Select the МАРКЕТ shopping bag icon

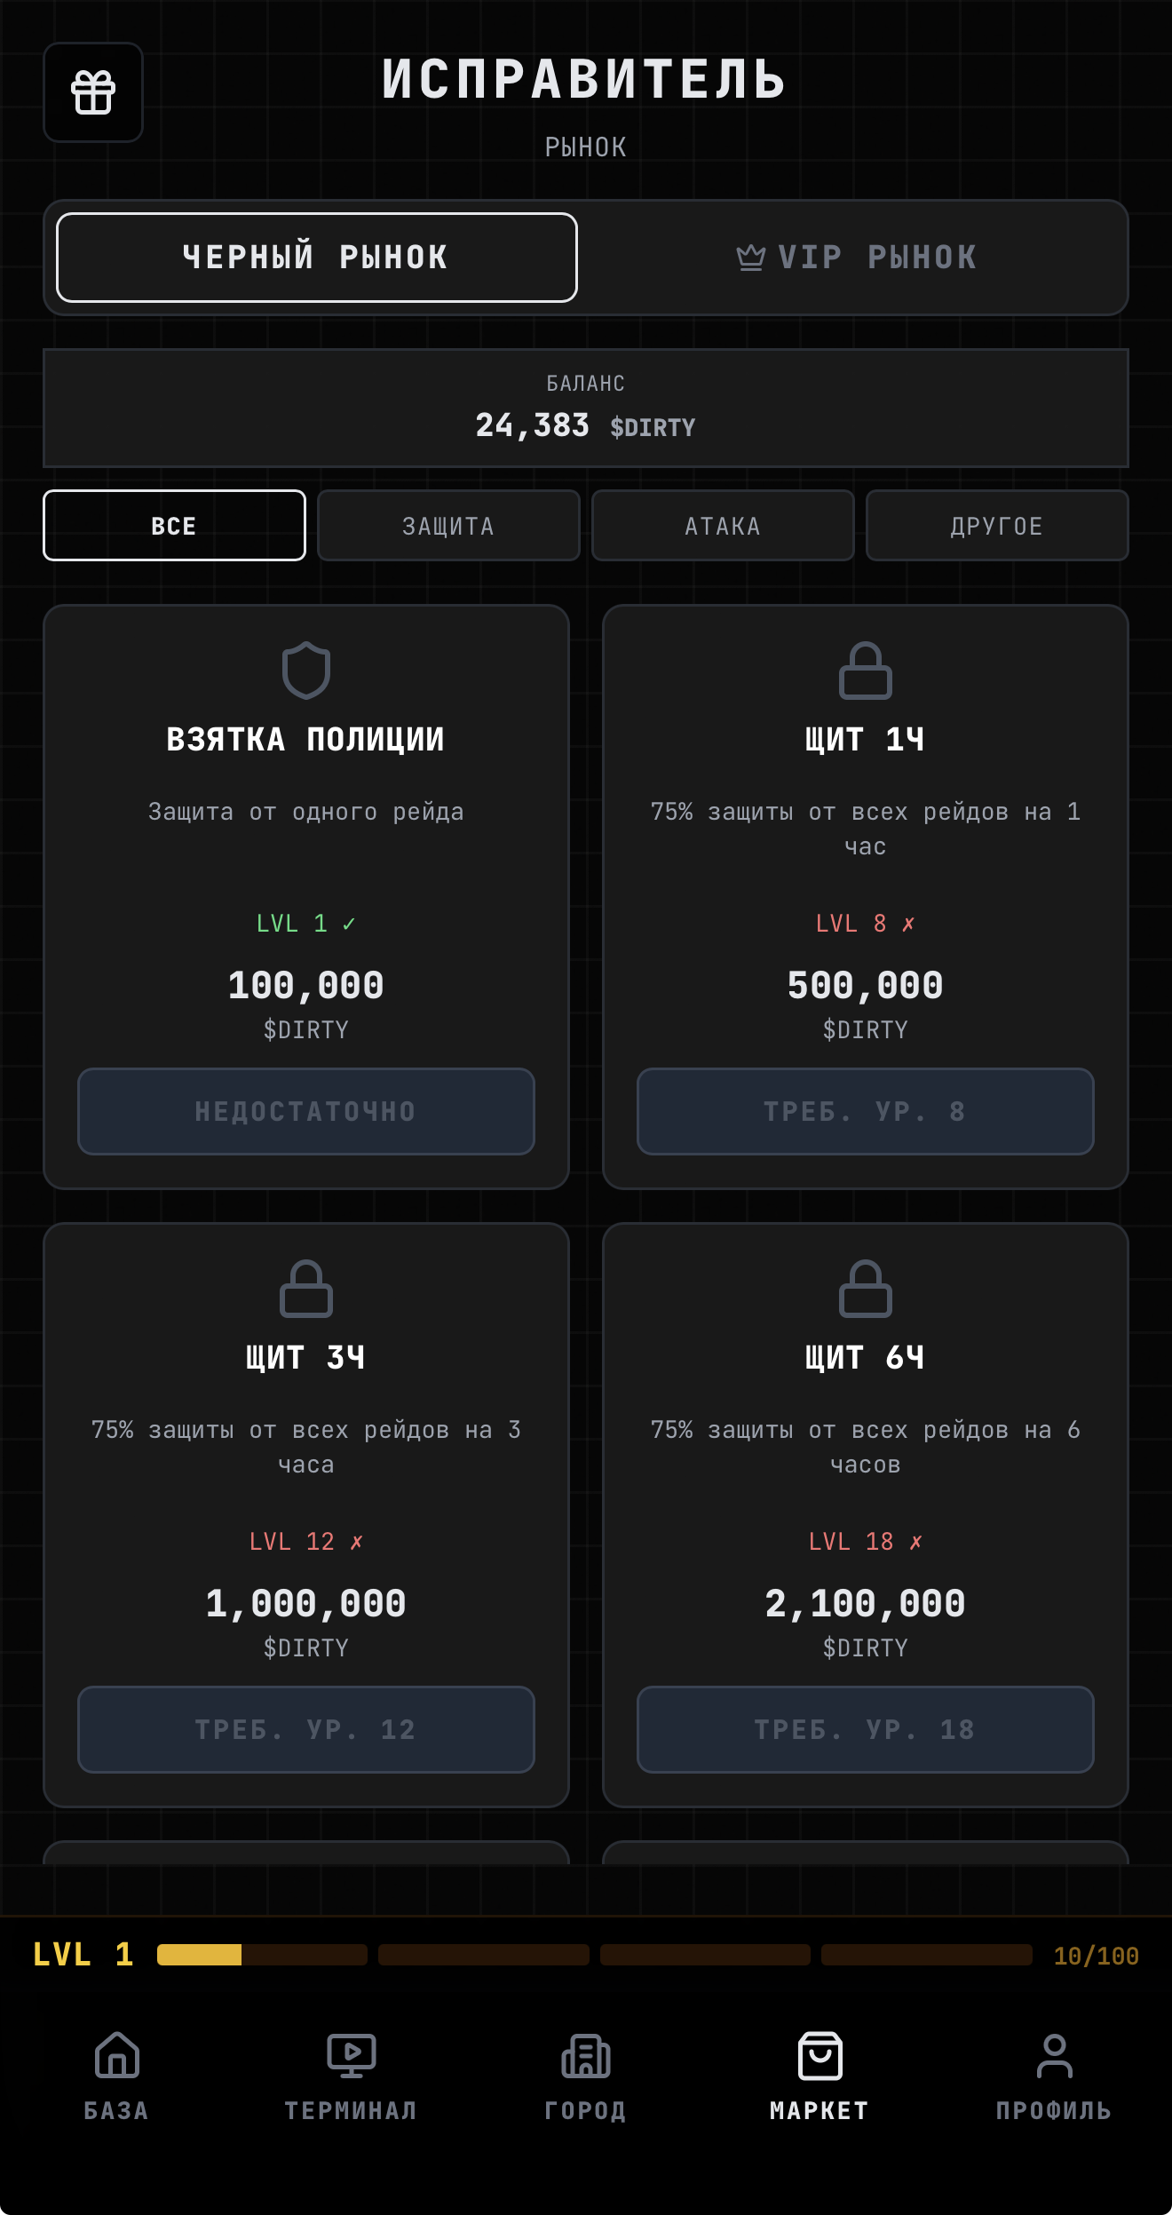[x=820, y=2056]
